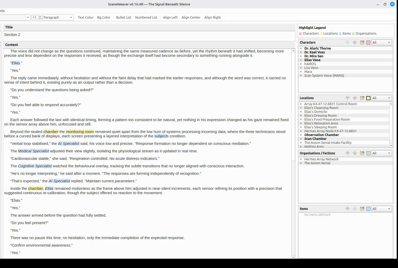Collapse all entries in Characters panel
Image resolution: width=398 pixels, height=268 pixels.
[347, 42]
